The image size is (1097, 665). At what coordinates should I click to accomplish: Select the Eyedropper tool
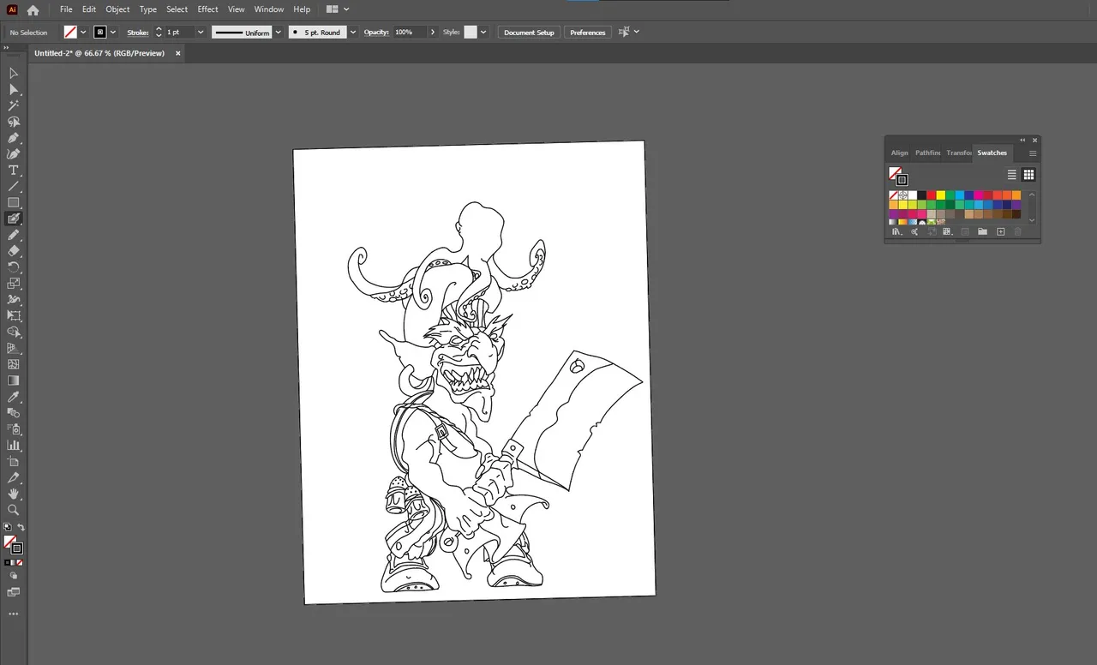pyautogui.click(x=14, y=397)
